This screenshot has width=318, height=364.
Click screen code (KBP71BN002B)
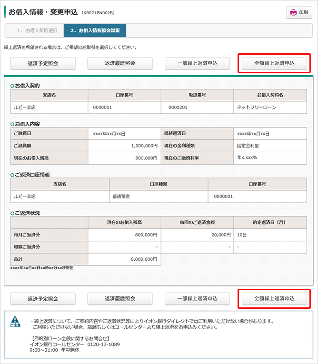point(98,13)
